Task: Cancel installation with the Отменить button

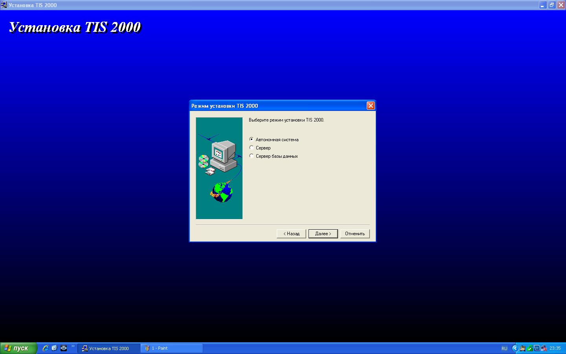Action: coord(355,234)
